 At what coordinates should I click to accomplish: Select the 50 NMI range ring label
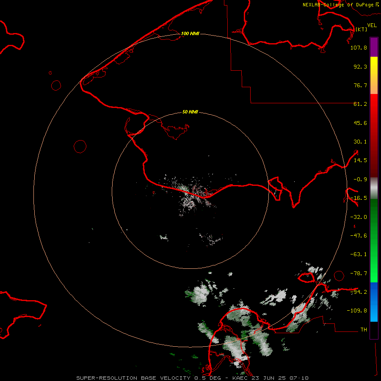point(190,112)
